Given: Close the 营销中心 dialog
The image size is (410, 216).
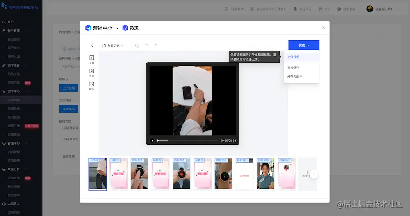Looking at the screenshot, I should tap(323, 27).
